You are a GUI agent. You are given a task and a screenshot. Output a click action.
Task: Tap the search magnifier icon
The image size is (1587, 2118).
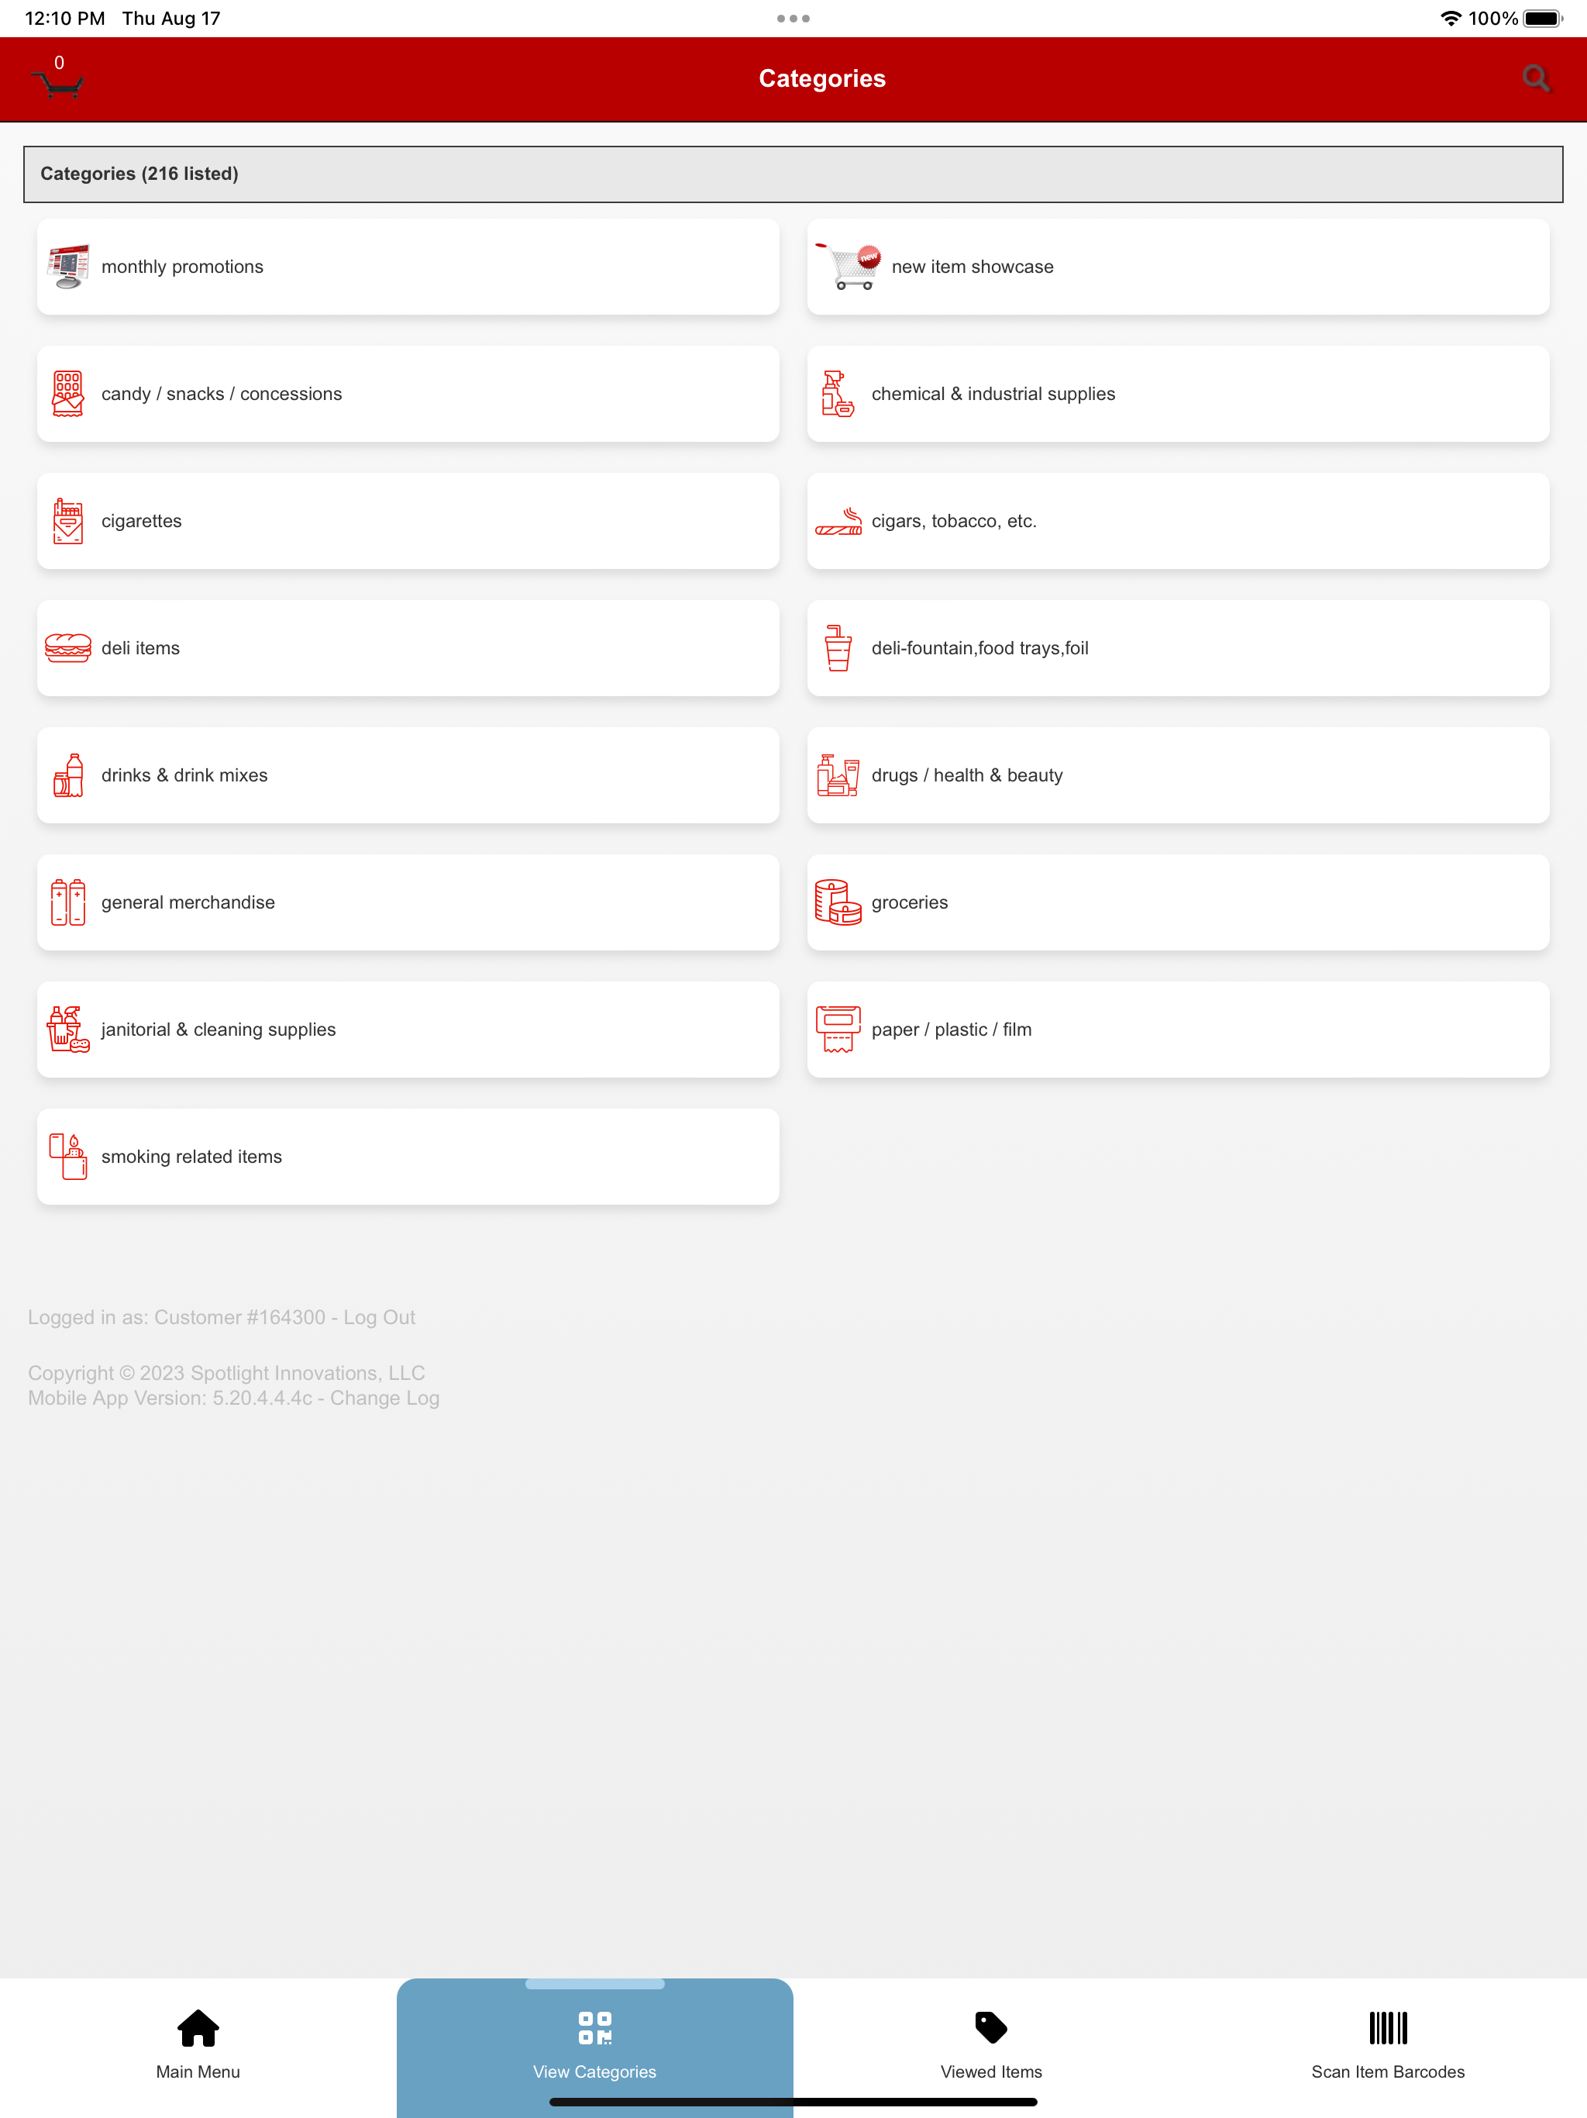(1537, 78)
